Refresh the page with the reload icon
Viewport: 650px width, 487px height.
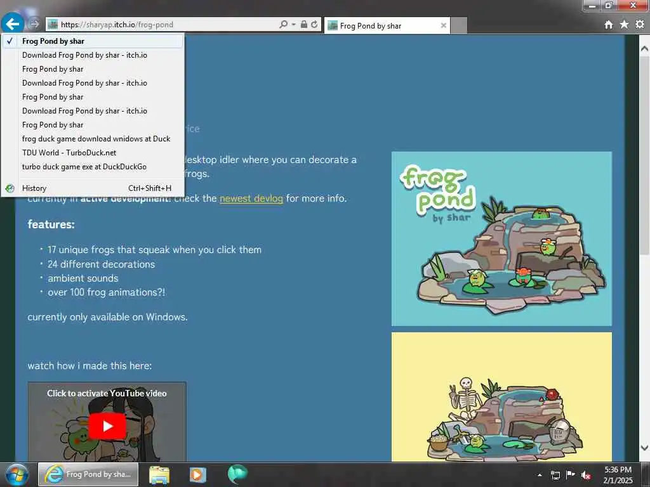314,25
